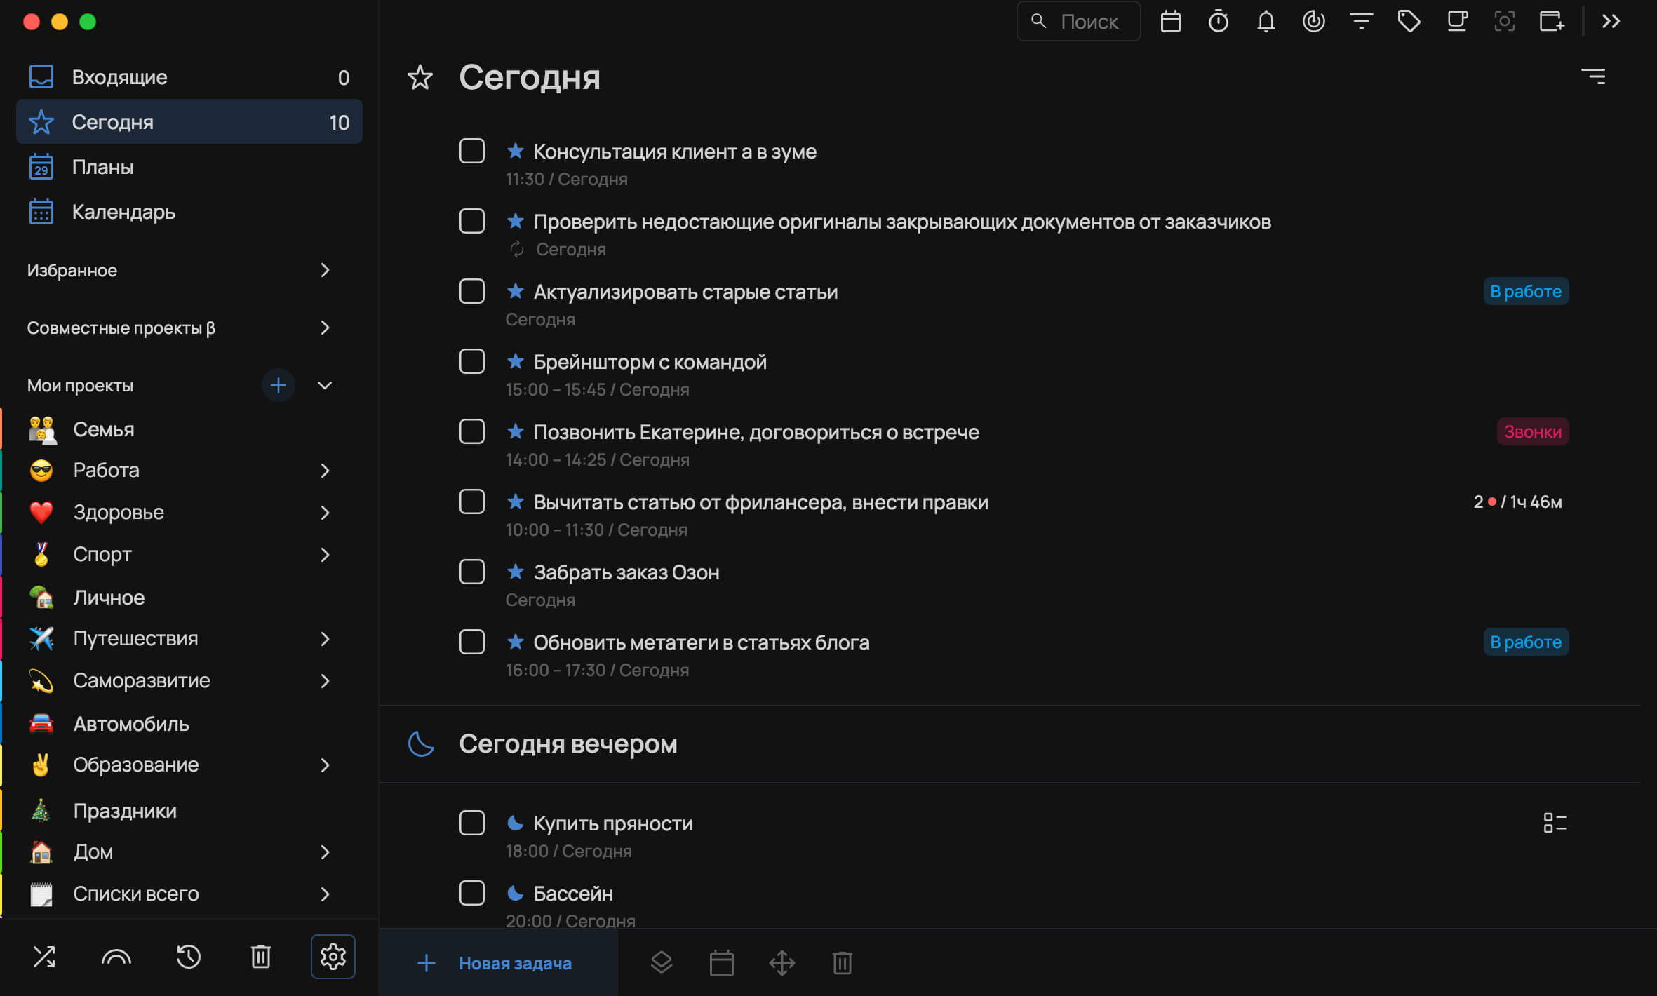Activate the focus mode frame icon
Screen dimensions: 1657x996
[1504, 22]
